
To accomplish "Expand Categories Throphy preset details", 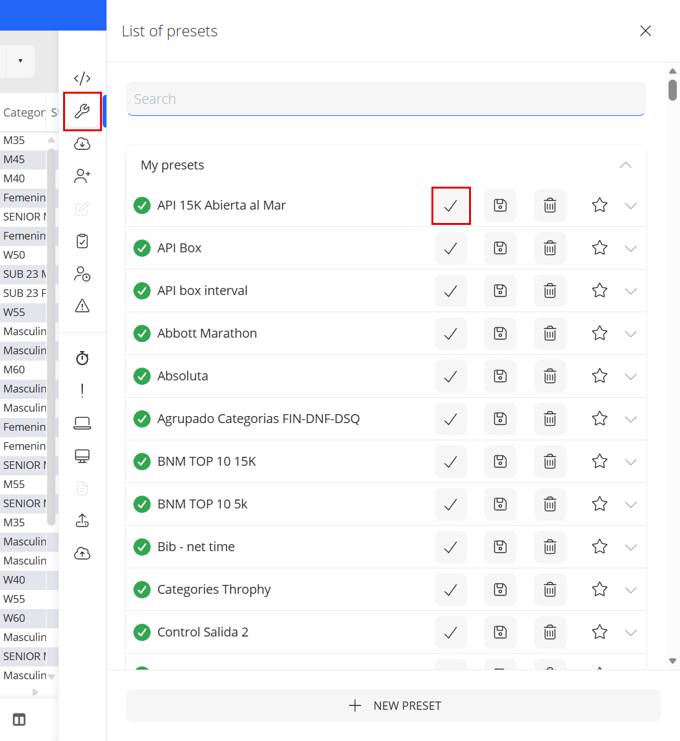I will (x=631, y=590).
